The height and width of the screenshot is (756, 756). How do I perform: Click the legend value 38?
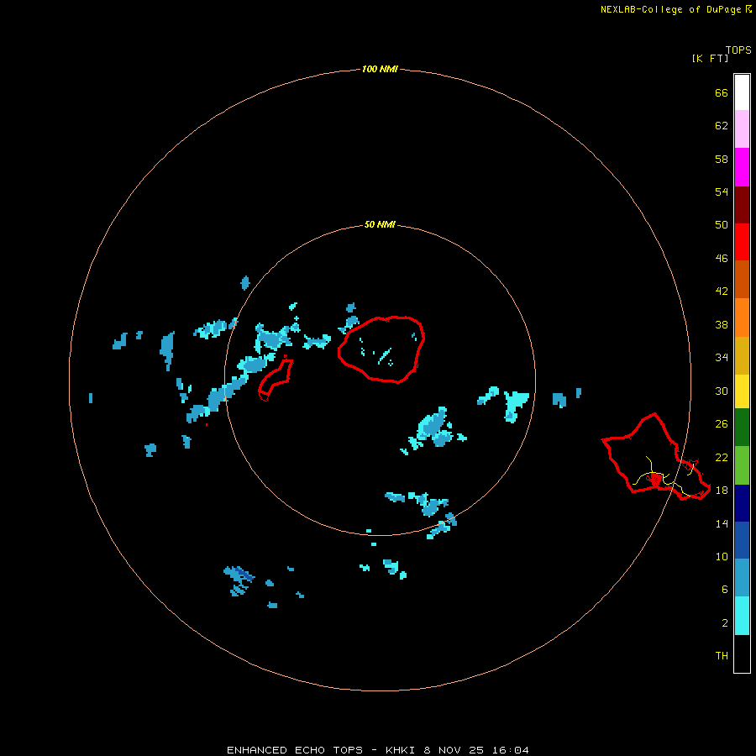pyautogui.click(x=722, y=324)
